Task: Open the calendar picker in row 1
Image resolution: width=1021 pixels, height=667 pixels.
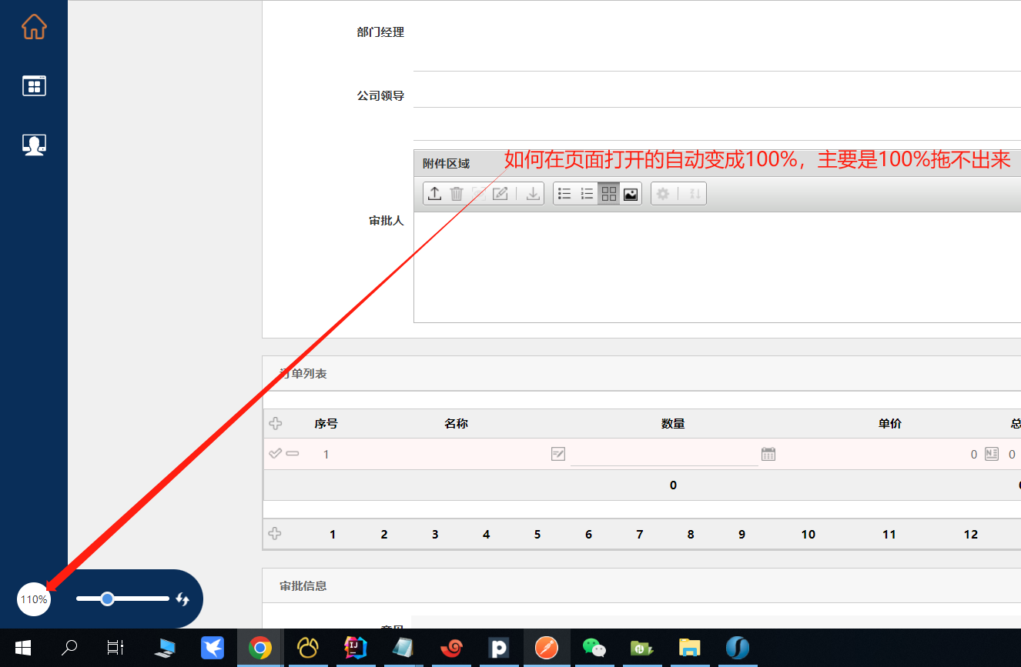Action: (768, 454)
